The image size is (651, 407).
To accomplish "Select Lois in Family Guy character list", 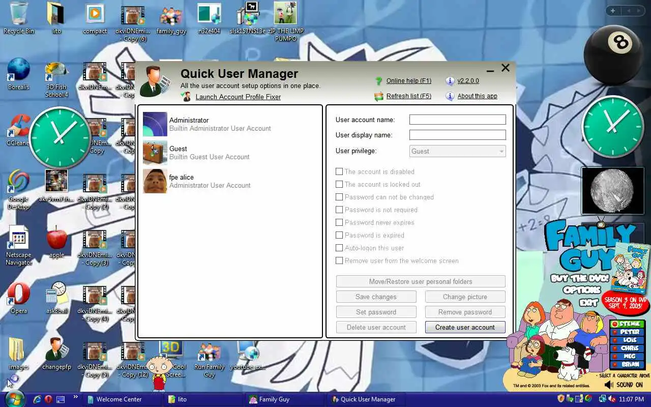I will tap(627, 340).
